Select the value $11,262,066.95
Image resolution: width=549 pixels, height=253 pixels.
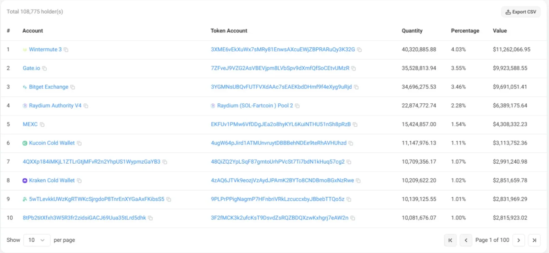(x=512, y=49)
